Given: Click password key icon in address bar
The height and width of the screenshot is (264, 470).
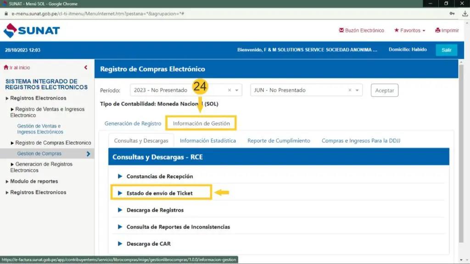Looking at the screenshot, I should click(x=453, y=14).
